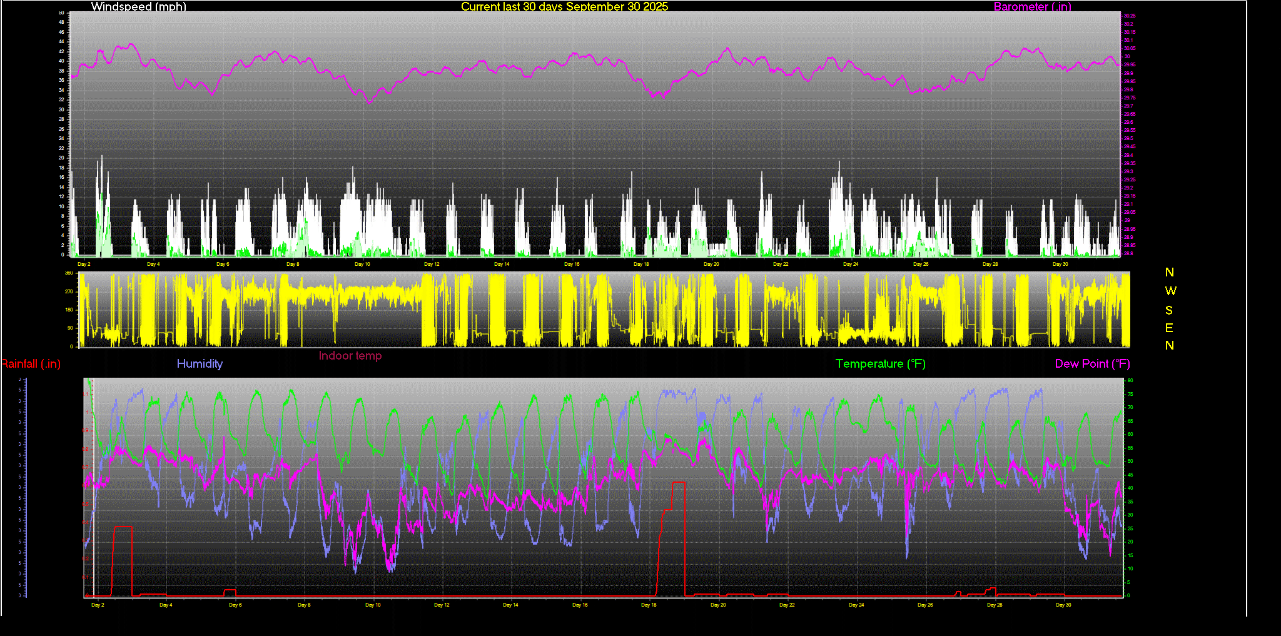Click the red Rainfall (.in) legend label
This screenshot has width=1281, height=636.
(x=31, y=364)
